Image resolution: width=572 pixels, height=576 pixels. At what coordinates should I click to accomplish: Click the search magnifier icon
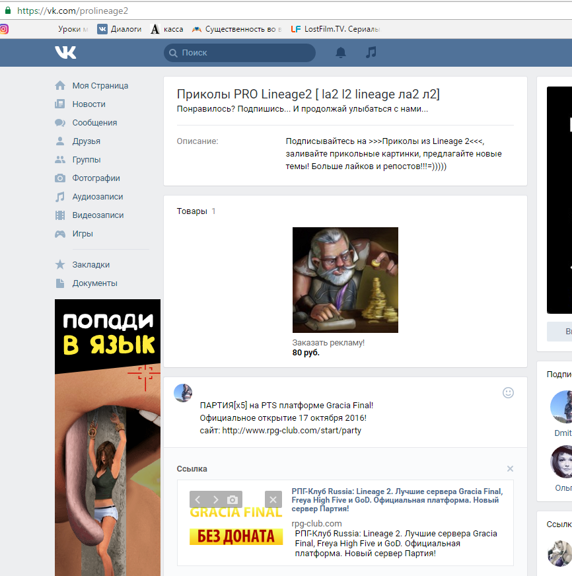173,53
